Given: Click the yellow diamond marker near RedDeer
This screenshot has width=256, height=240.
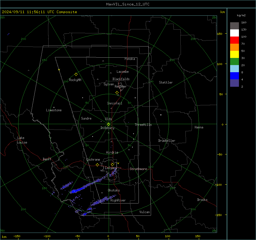Looking at the screenshot, I should [117, 93].
